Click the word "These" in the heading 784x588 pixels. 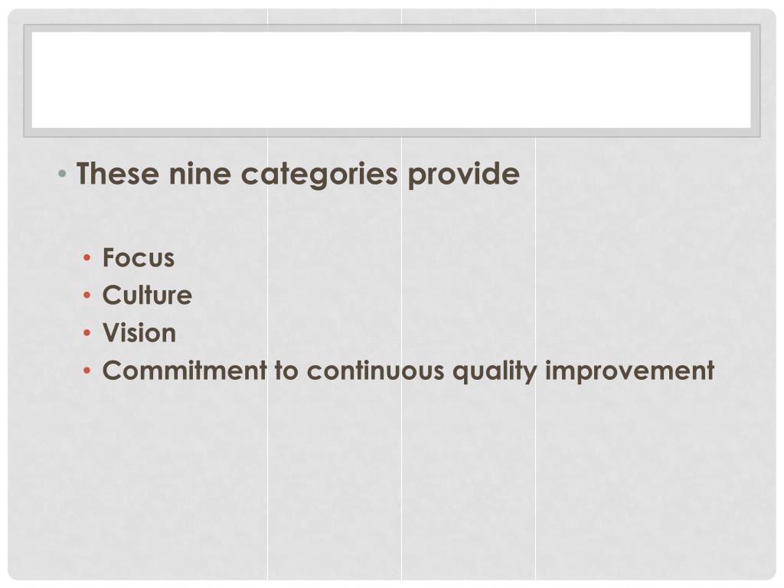click(117, 174)
